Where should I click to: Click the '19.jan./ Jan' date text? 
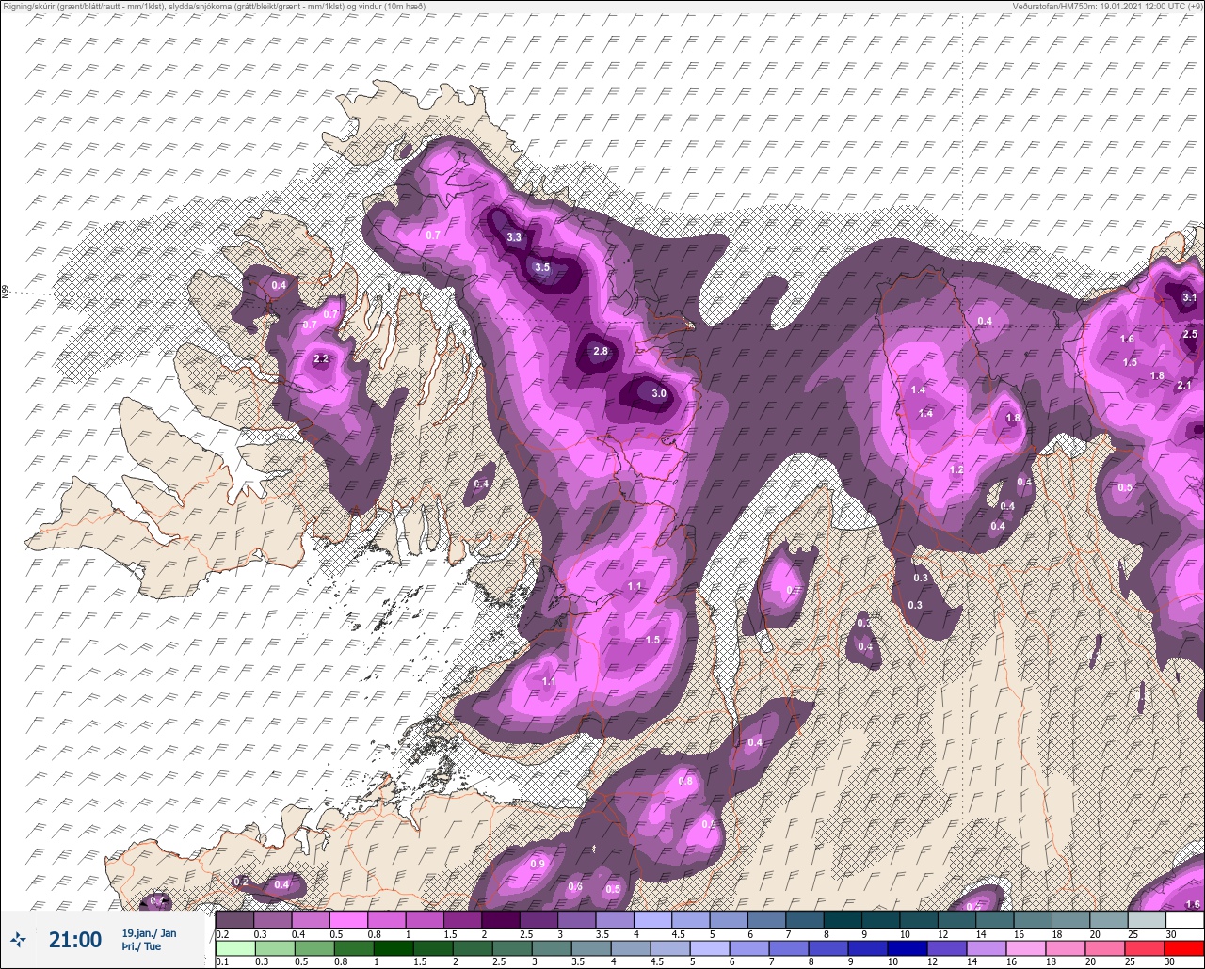pos(149,932)
